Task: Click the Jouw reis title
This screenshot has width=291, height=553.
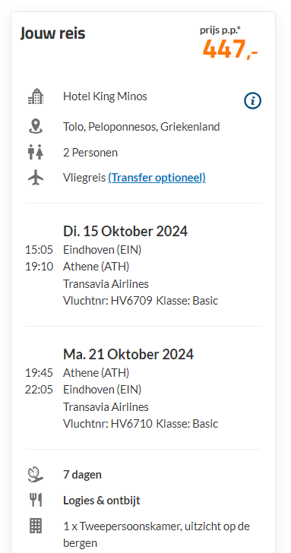Action: [53, 33]
